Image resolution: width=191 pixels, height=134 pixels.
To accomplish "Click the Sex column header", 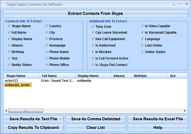I will [177, 76].
